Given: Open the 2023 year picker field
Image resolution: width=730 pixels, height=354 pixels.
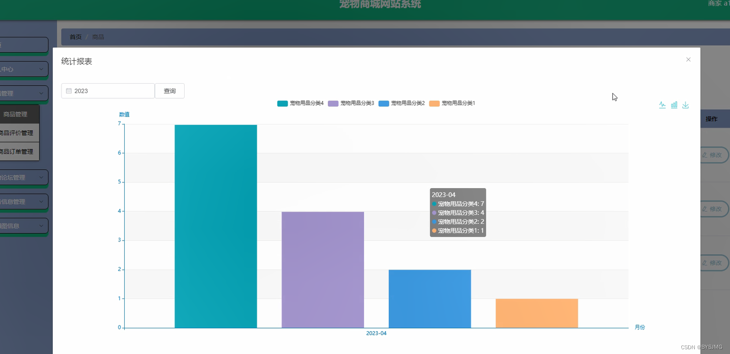Looking at the screenshot, I should (108, 91).
